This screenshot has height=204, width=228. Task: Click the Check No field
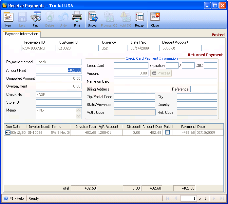tap(59, 94)
